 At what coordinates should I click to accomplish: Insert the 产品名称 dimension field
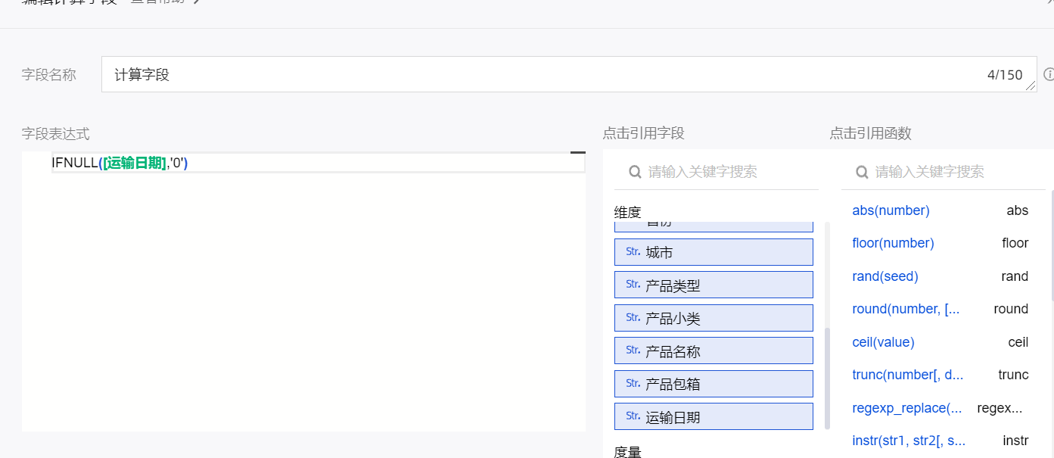pos(714,351)
